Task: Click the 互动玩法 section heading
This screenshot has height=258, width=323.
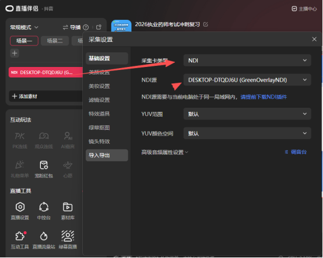Action: point(20,120)
